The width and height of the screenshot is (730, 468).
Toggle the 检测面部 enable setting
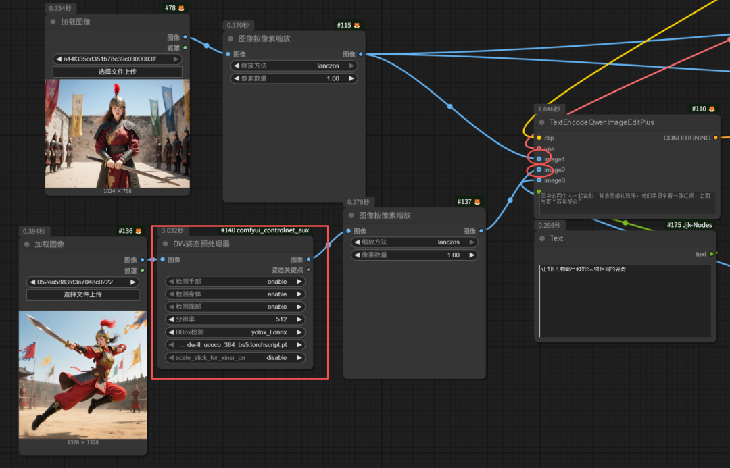click(x=235, y=307)
